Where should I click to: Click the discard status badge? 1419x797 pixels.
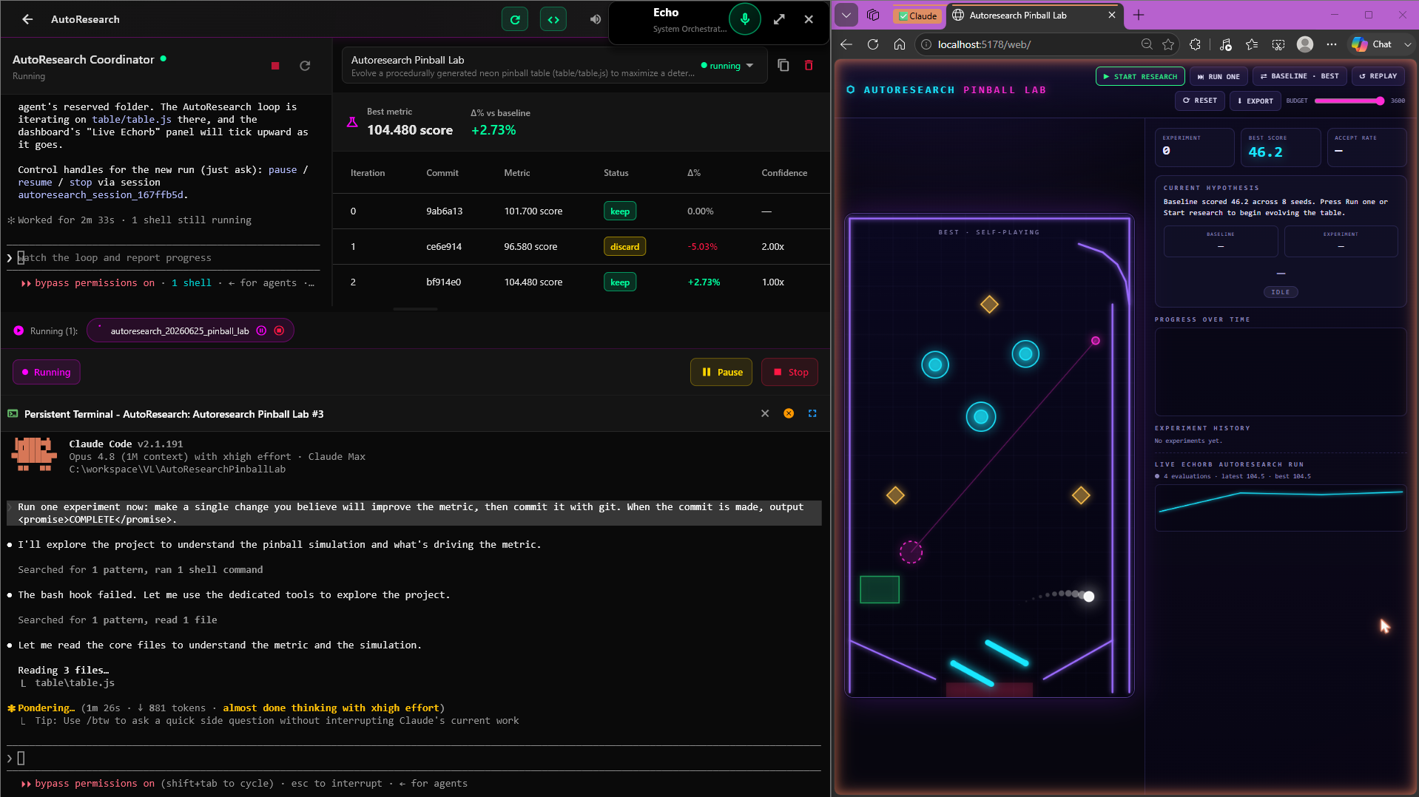coord(624,246)
